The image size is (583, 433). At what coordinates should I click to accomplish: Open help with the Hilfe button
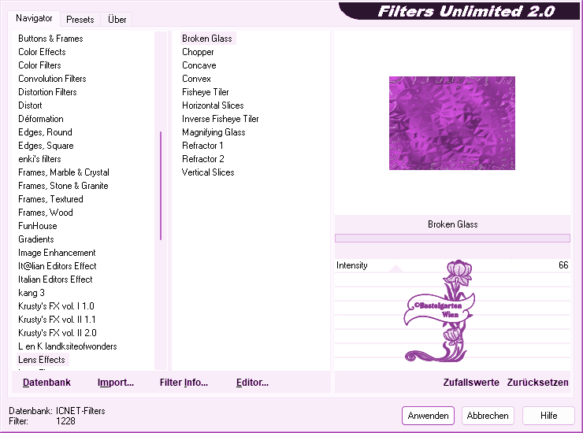click(x=548, y=416)
